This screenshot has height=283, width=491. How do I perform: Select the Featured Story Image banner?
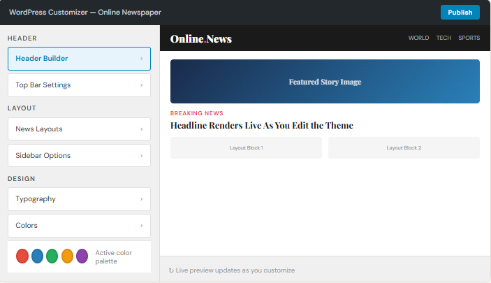click(325, 82)
